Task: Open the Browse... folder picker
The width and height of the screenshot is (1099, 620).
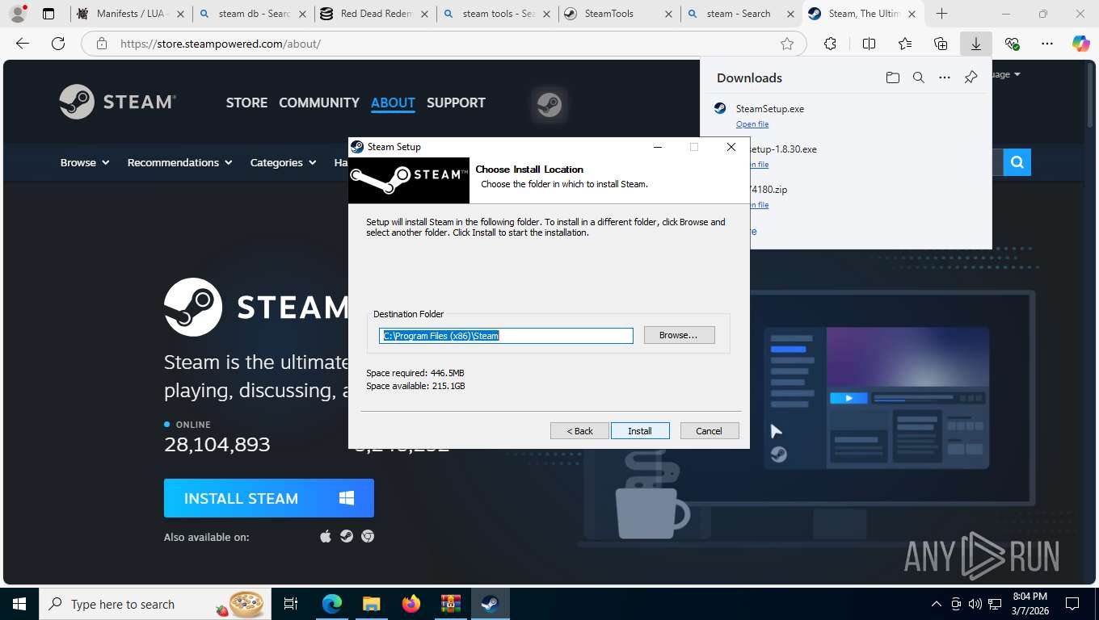Action: tap(679, 335)
